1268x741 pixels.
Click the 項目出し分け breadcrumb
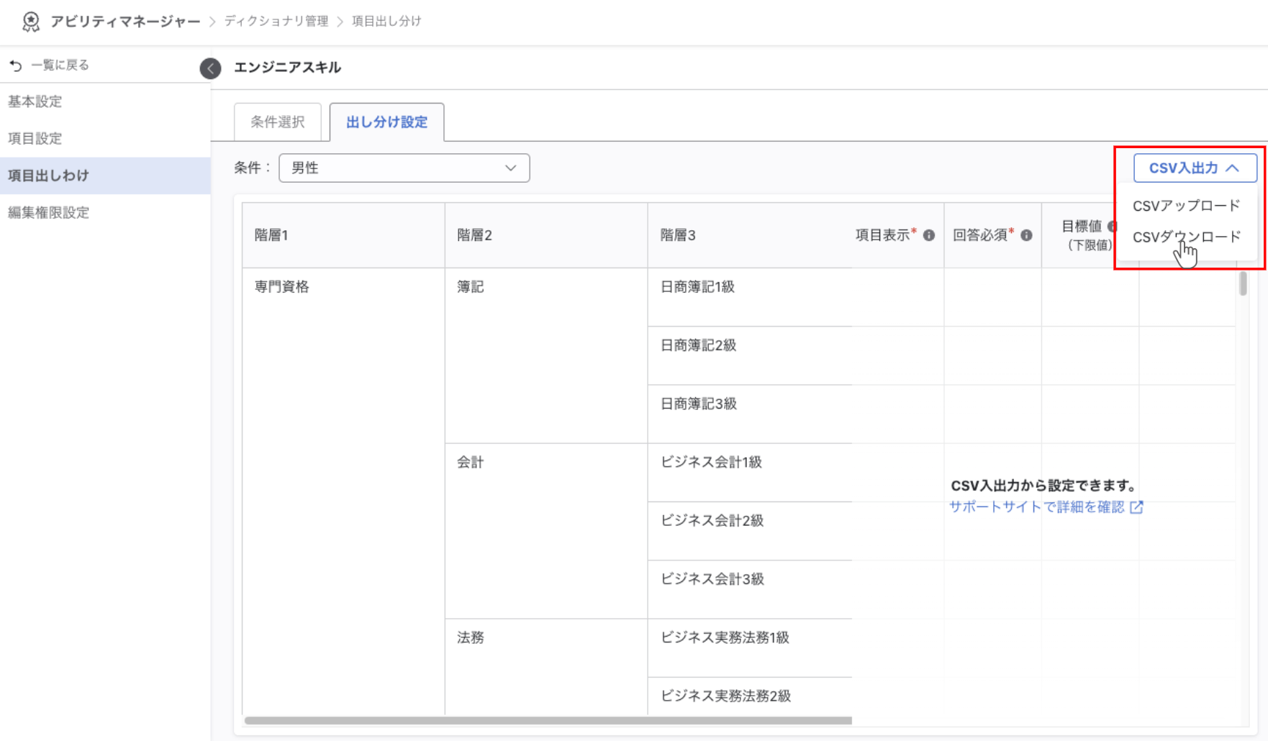pos(386,22)
